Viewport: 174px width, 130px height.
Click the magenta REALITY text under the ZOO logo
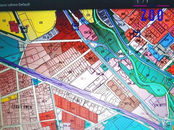click(x=151, y=26)
